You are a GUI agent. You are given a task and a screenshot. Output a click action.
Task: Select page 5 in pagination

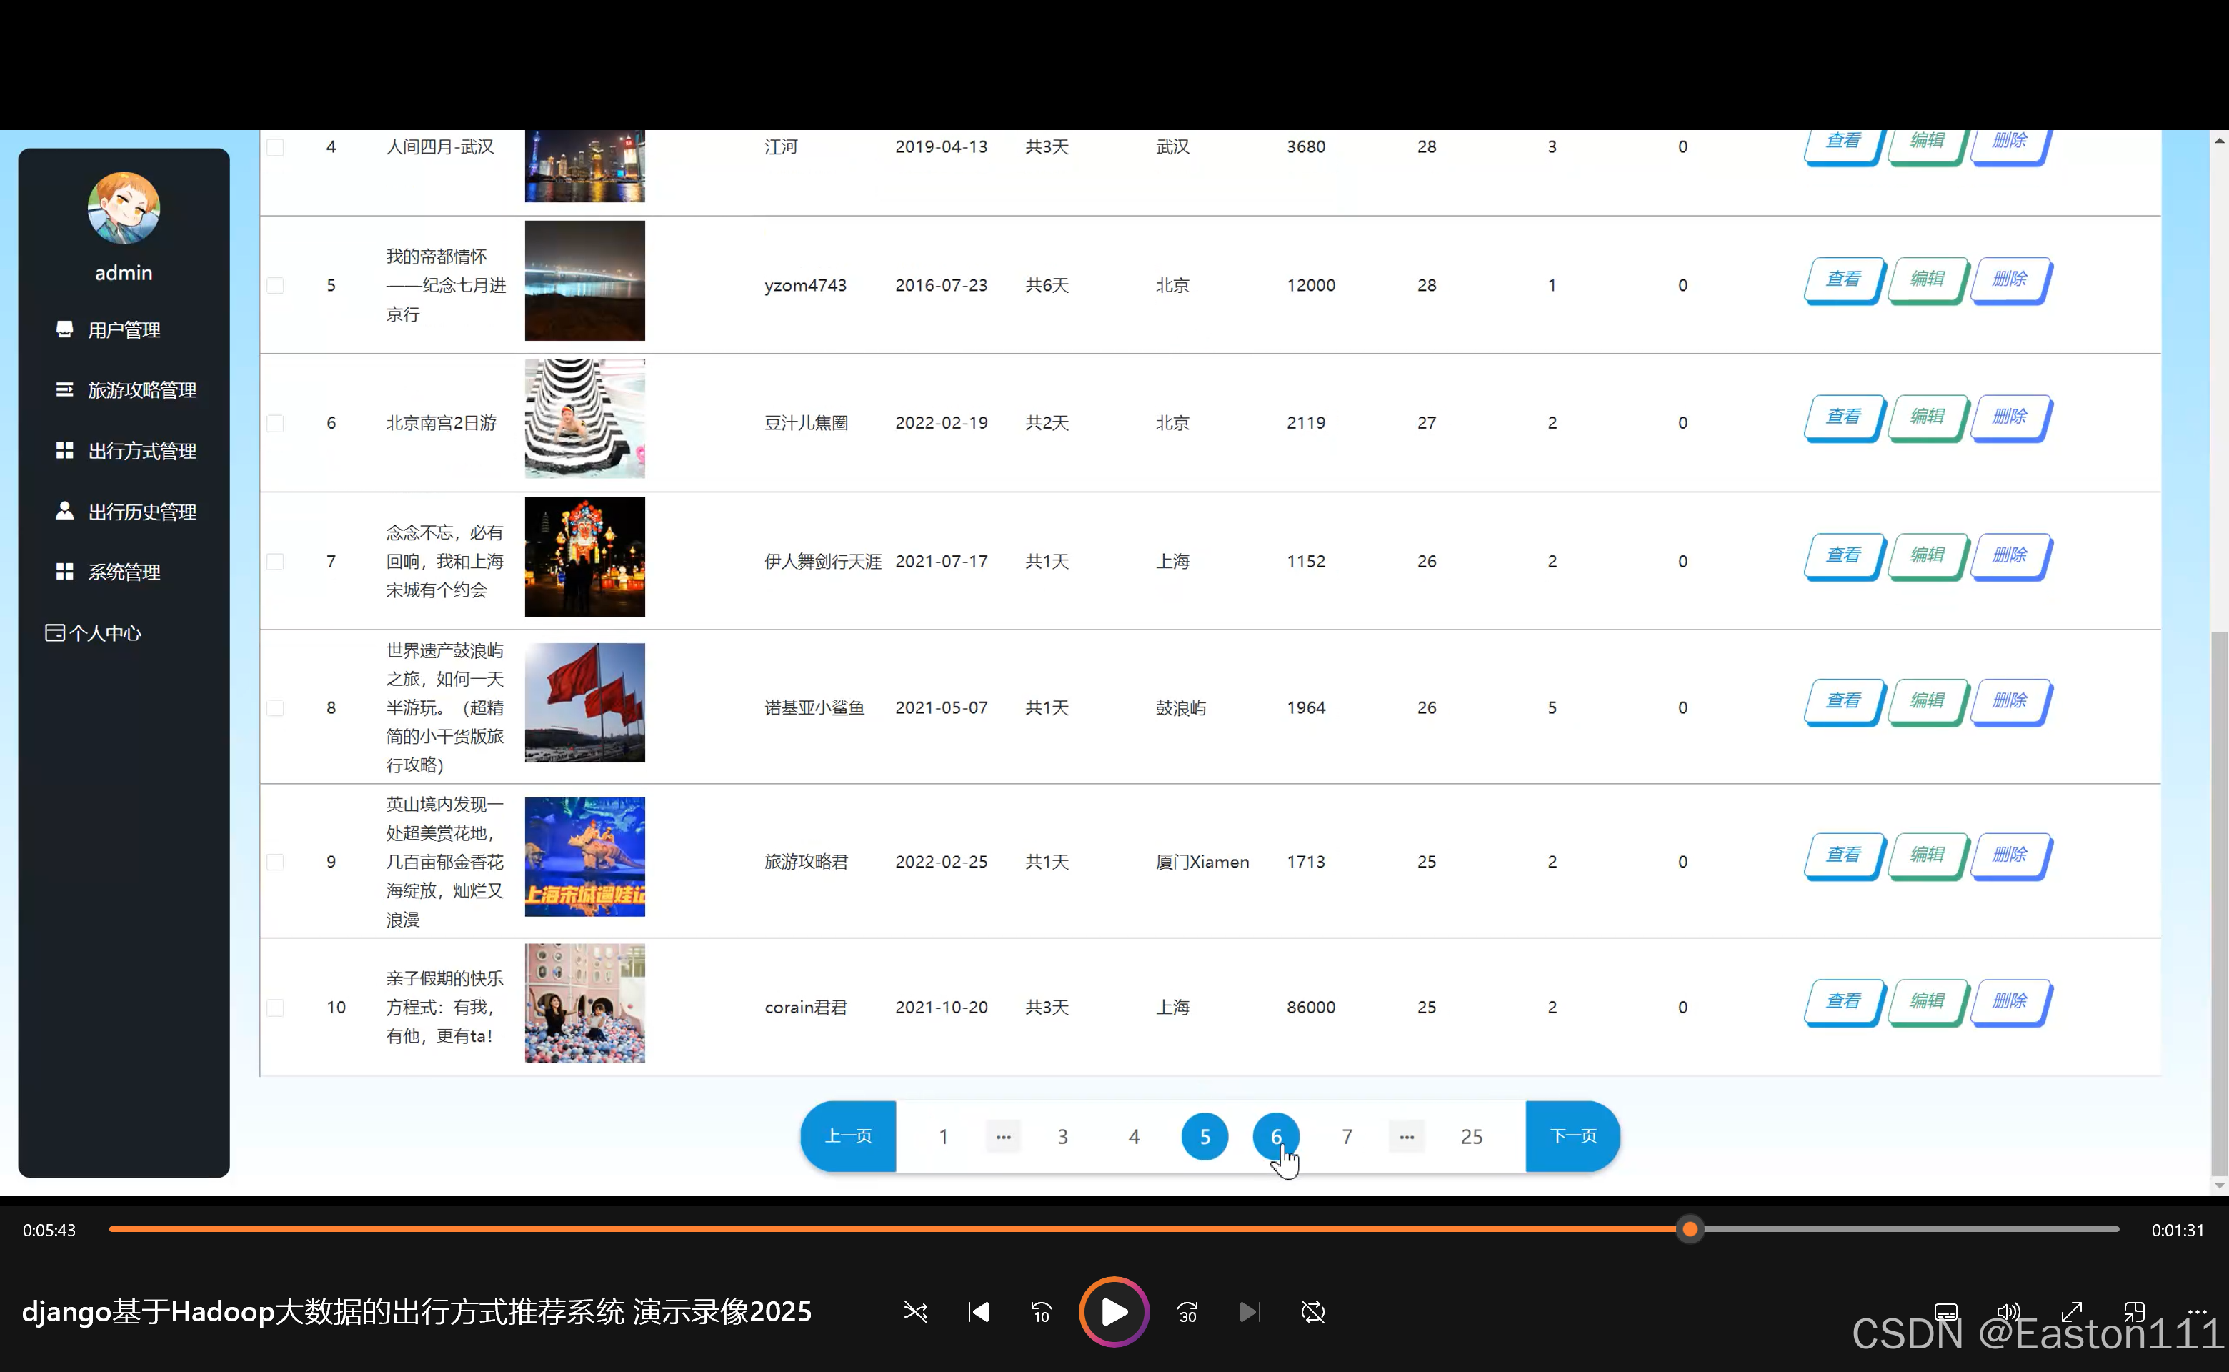point(1205,1137)
